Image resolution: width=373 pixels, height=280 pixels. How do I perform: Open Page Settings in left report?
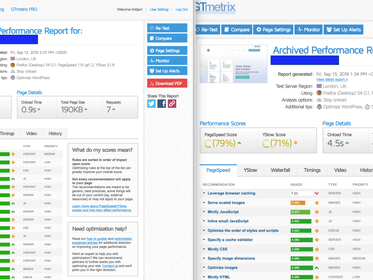tap(167, 50)
